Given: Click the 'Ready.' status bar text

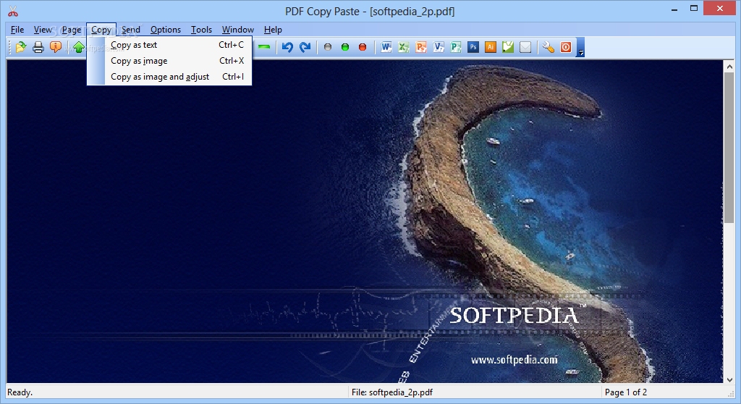Looking at the screenshot, I should (20, 392).
